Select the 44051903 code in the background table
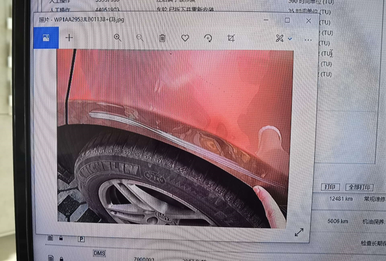This screenshot has width=386, height=261. coord(107,10)
